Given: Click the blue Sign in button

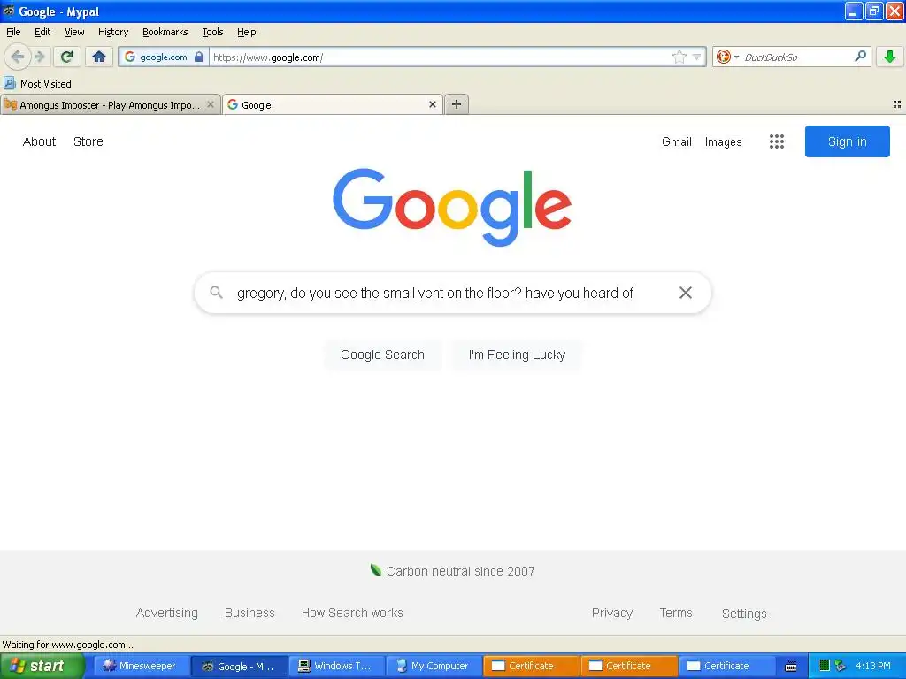Looking at the screenshot, I should (x=847, y=141).
